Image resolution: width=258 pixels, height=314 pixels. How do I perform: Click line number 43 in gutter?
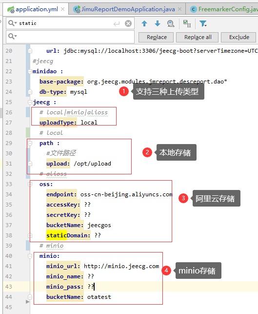click(9, 287)
